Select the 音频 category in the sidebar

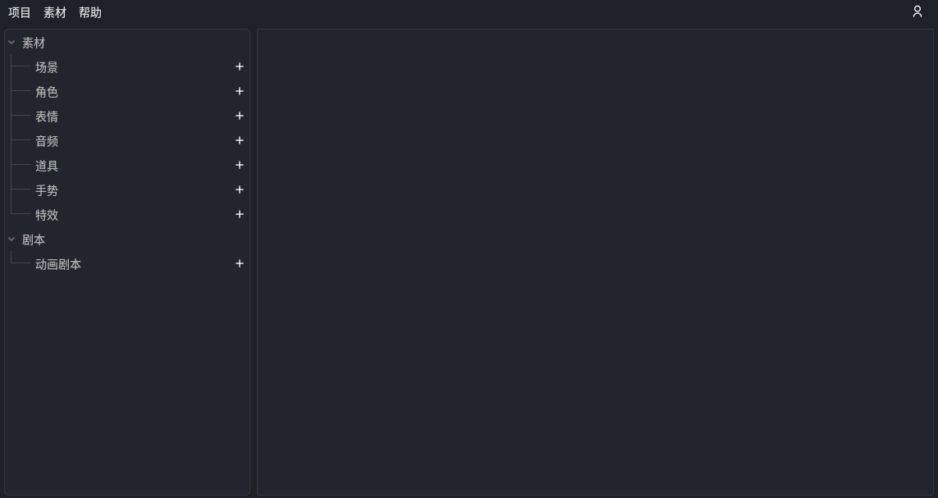(x=47, y=141)
